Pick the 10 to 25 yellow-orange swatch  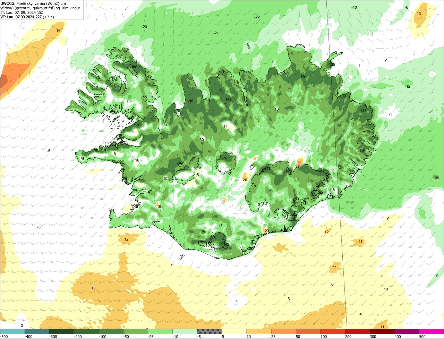259,331
